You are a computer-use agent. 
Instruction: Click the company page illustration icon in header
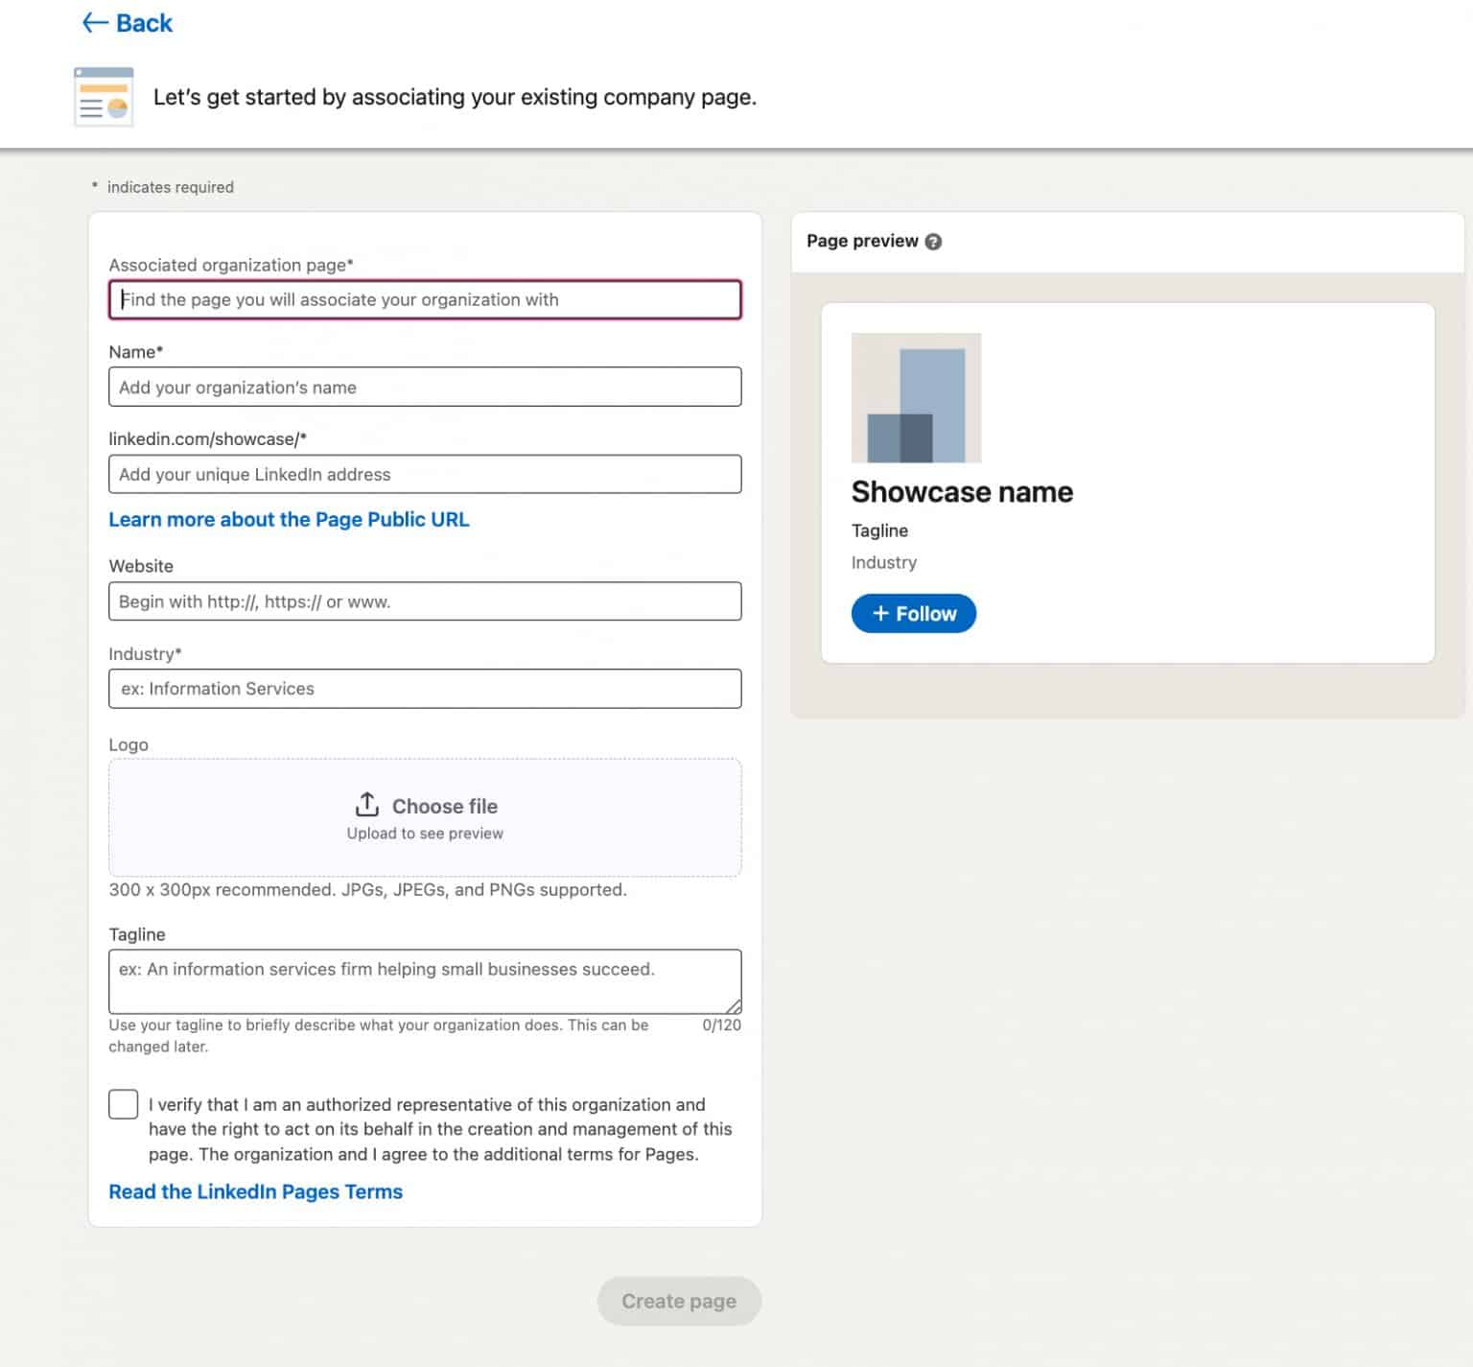103,96
